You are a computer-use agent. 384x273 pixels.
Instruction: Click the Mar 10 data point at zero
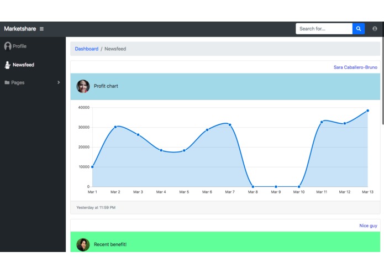[299, 187]
